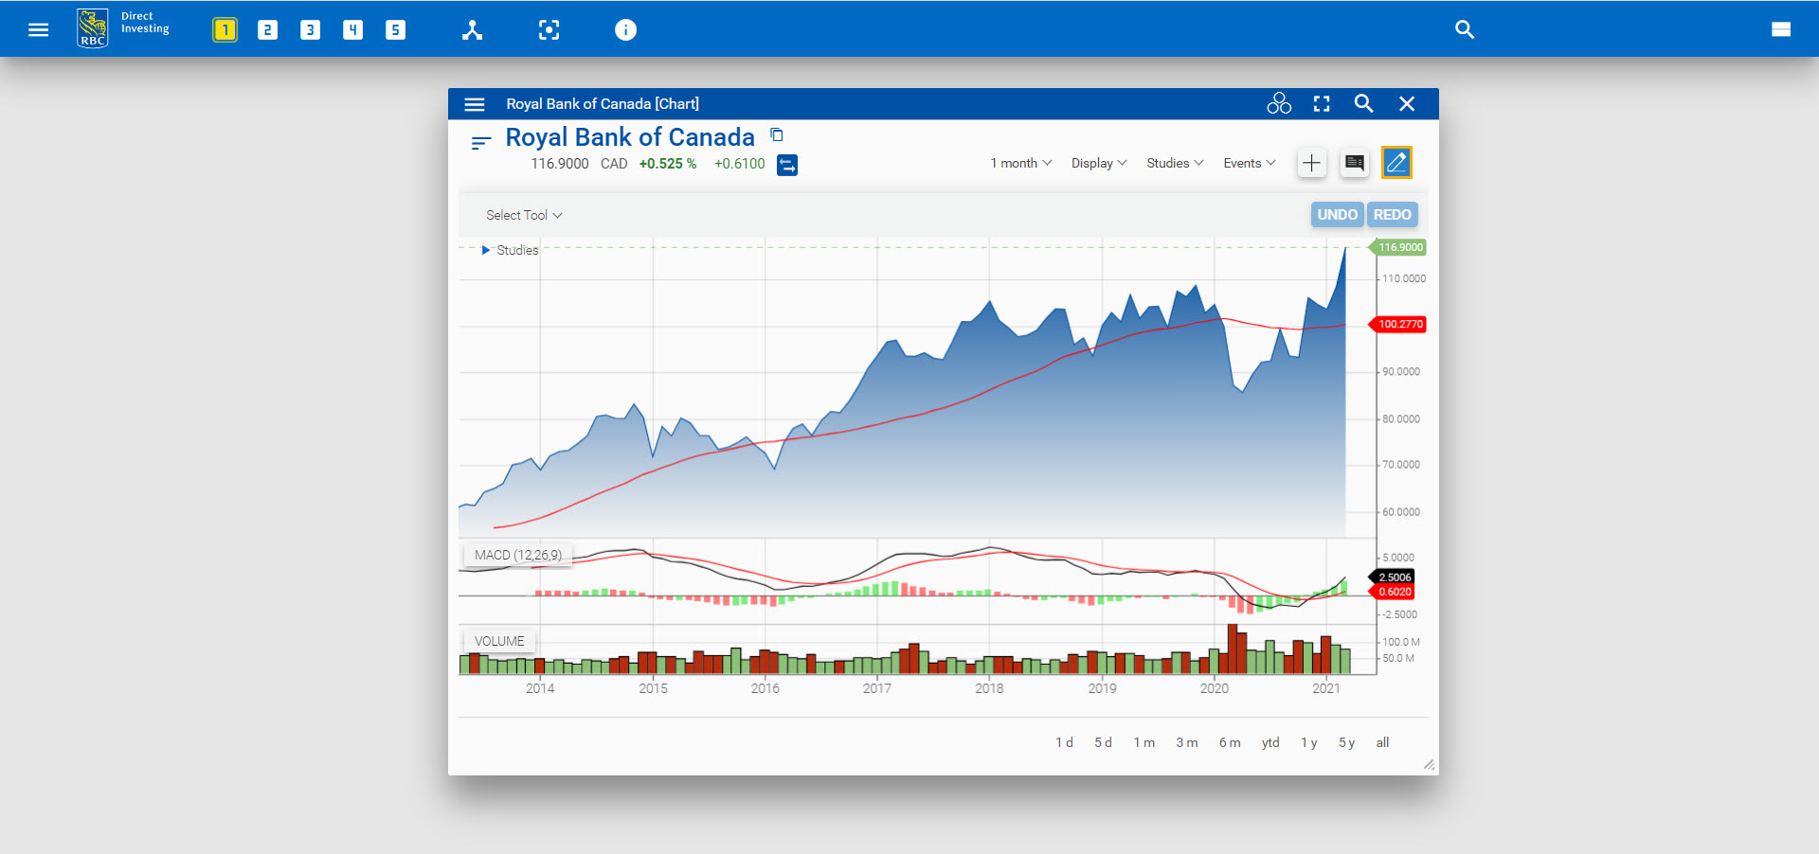The height and width of the screenshot is (854, 1819).
Task: Open the info icon in top bar
Action: [x=625, y=30]
